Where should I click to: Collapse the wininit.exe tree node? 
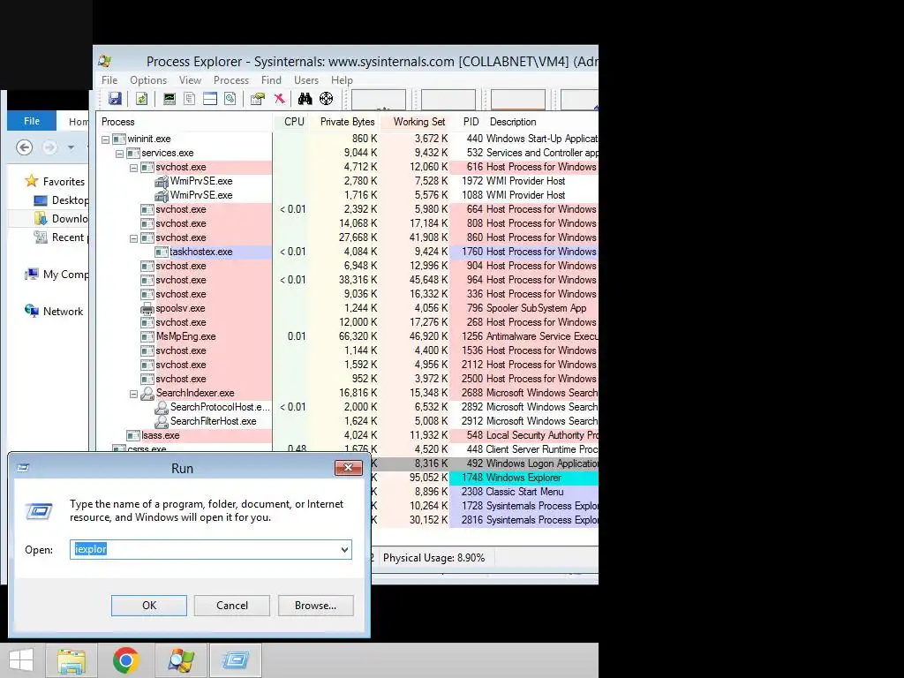106,139
